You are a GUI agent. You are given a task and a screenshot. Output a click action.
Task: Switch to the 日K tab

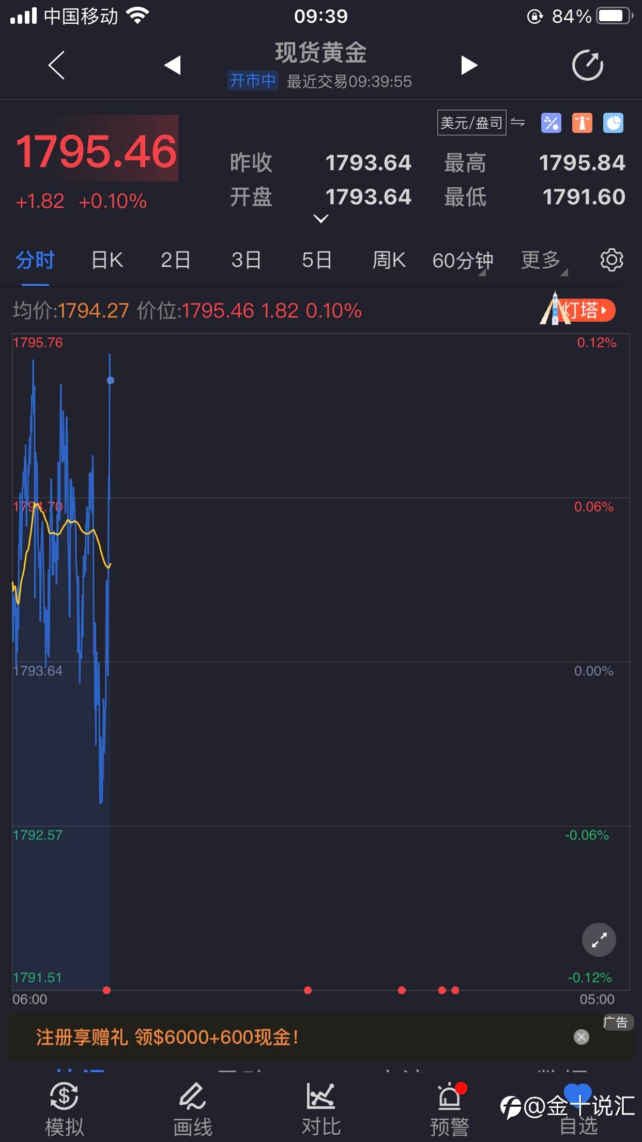point(107,260)
